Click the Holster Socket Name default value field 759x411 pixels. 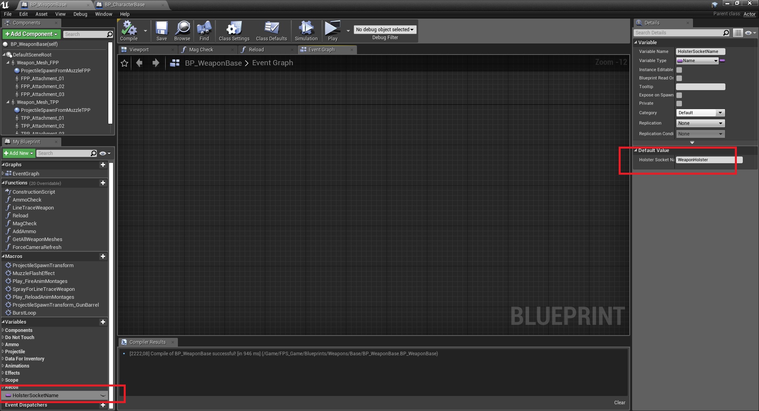(705, 160)
